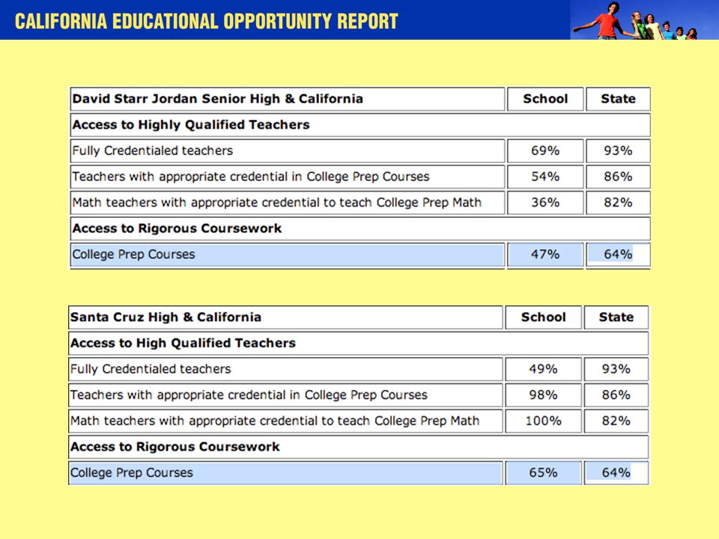Click State column header in Jordan table
This screenshot has height=539, width=719.
(618, 99)
